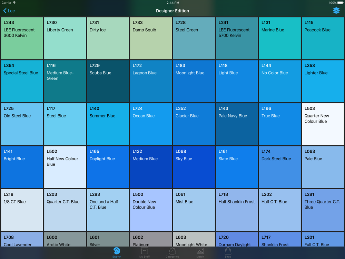Switch to the Match tab
The height and width of the screenshot is (259, 345).
point(200,252)
